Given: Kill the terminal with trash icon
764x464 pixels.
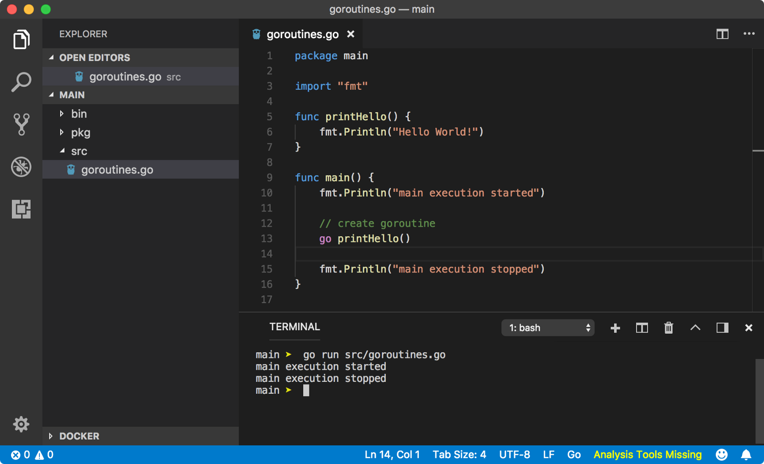Looking at the screenshot, I should 669,328.
